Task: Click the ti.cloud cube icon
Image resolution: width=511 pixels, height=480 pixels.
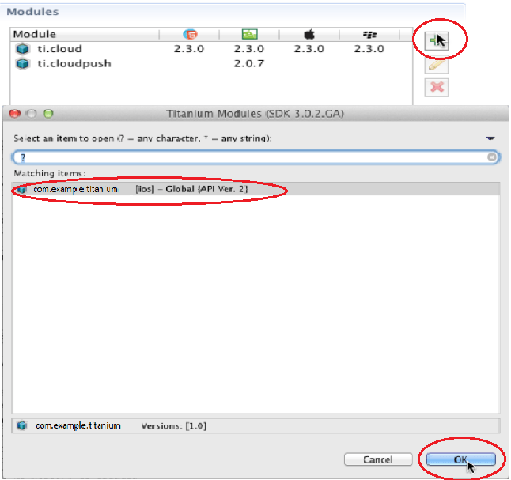Action: click(22, 49)
